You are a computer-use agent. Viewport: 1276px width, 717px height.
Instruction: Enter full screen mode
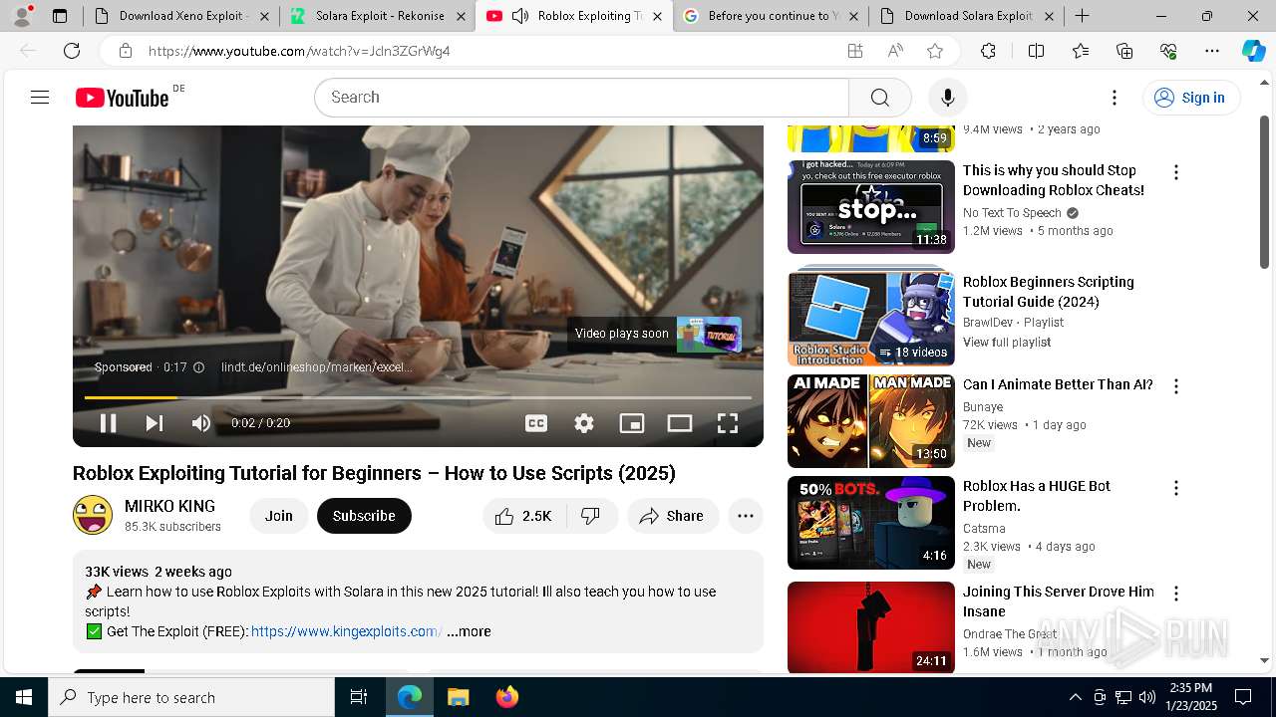pos(728,423)
